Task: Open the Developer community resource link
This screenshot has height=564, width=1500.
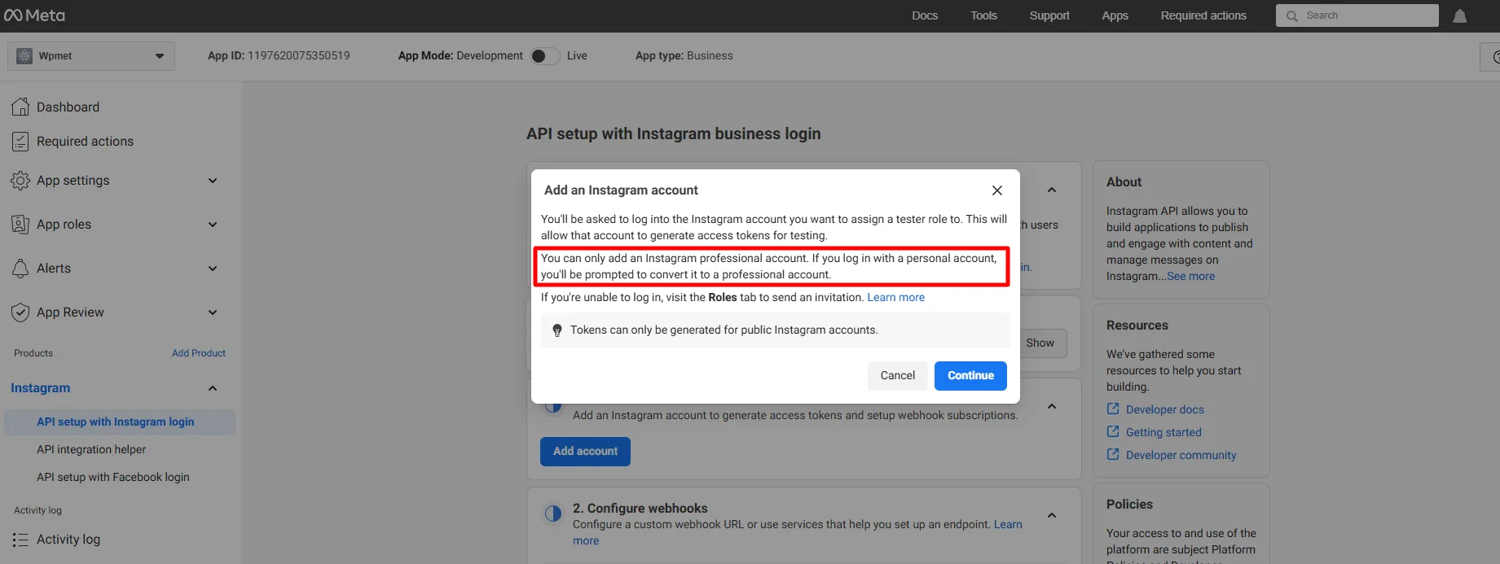Action: click(1181, 455)
